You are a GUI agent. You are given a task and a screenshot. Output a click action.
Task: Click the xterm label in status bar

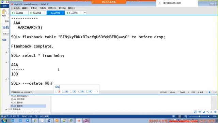pyautogui.click(x=172, y=92)
